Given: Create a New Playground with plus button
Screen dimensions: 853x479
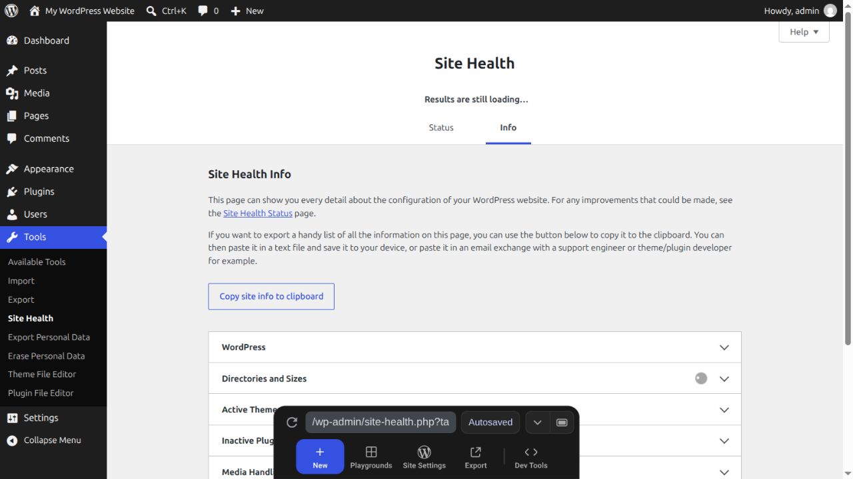Looking at the screenshot, I should coord(320,457).
